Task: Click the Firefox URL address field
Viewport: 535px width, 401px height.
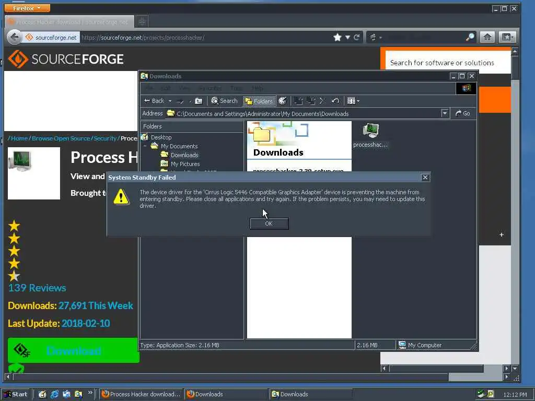Action: (205, 38)
